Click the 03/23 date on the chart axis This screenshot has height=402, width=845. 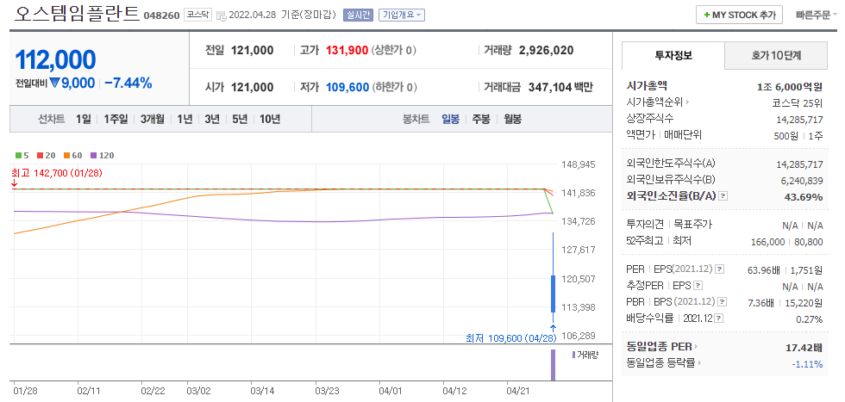click(327, 390)
